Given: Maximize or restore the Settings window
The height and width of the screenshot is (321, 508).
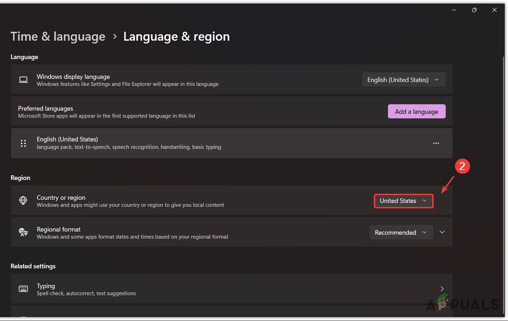Looking at the screenshot, I should tap(474, 10).
